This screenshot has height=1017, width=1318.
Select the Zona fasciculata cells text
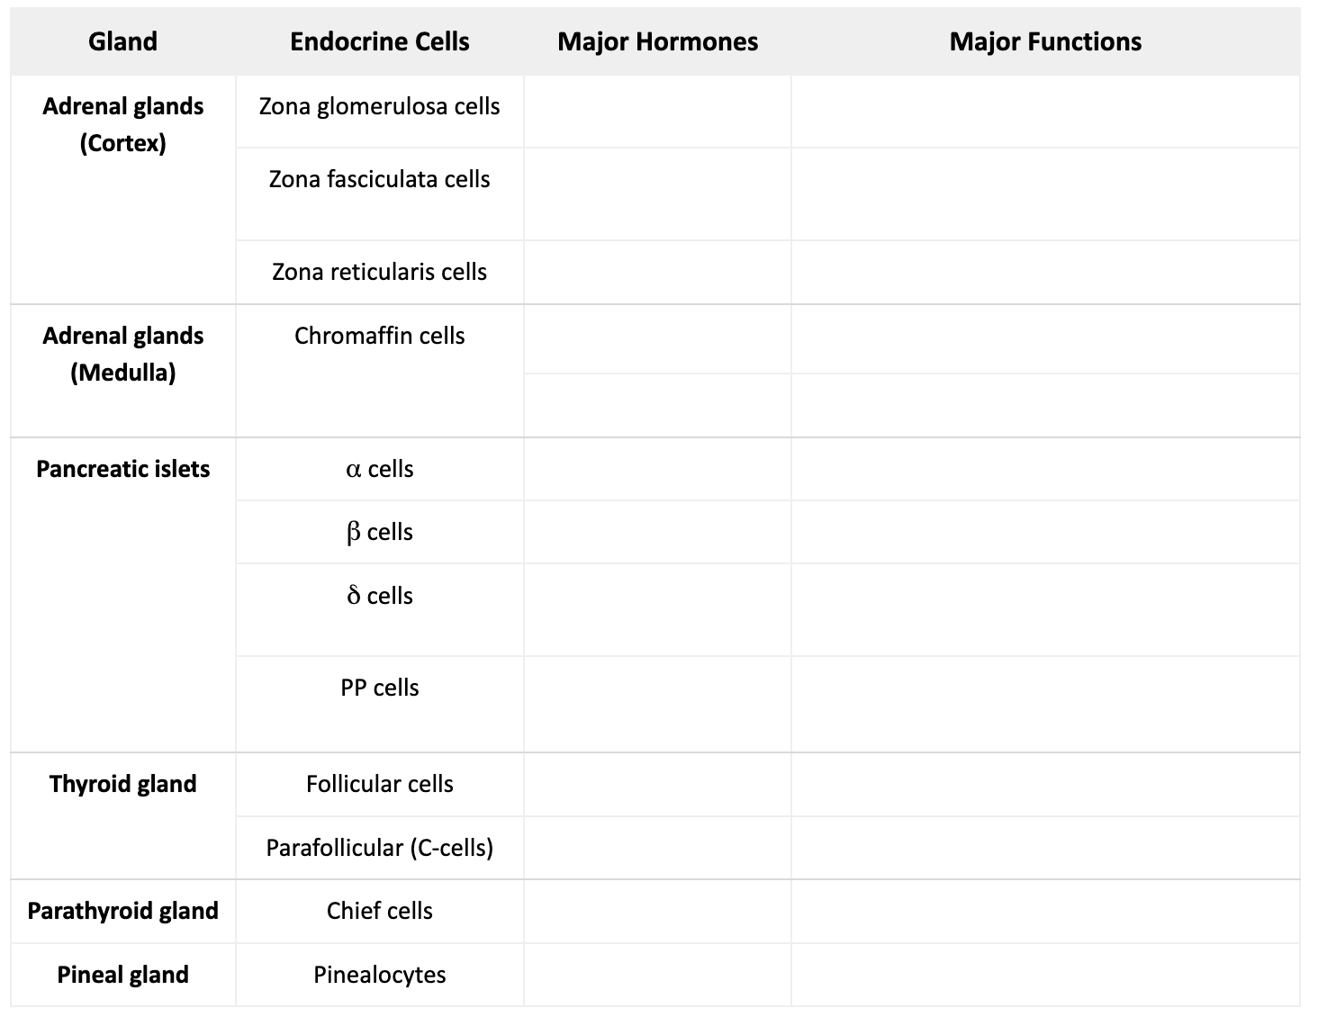pyautogui.click(x=379, y=179)
